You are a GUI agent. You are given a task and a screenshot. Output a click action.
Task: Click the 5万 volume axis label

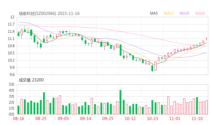pos(12,84)
